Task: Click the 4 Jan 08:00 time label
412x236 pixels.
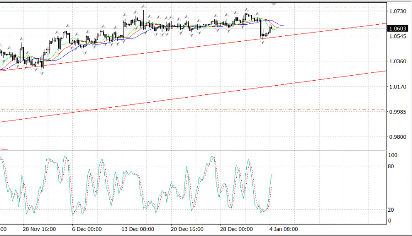Action: click(x=283, y=229)
